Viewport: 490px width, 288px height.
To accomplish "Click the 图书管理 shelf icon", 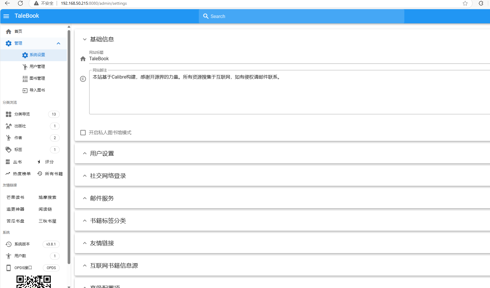I will click(x=25, y=79).
